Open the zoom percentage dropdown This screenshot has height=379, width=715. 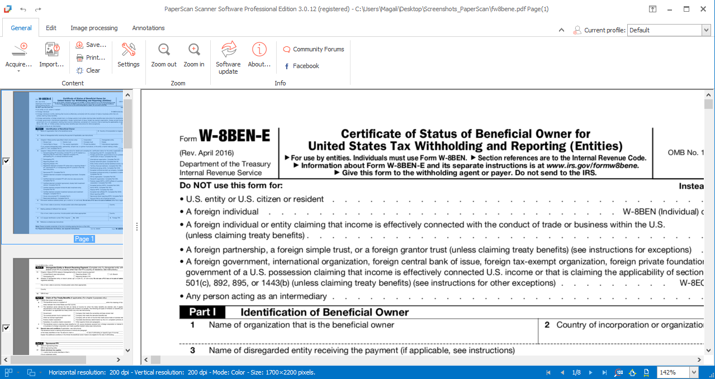click(693, 372)
